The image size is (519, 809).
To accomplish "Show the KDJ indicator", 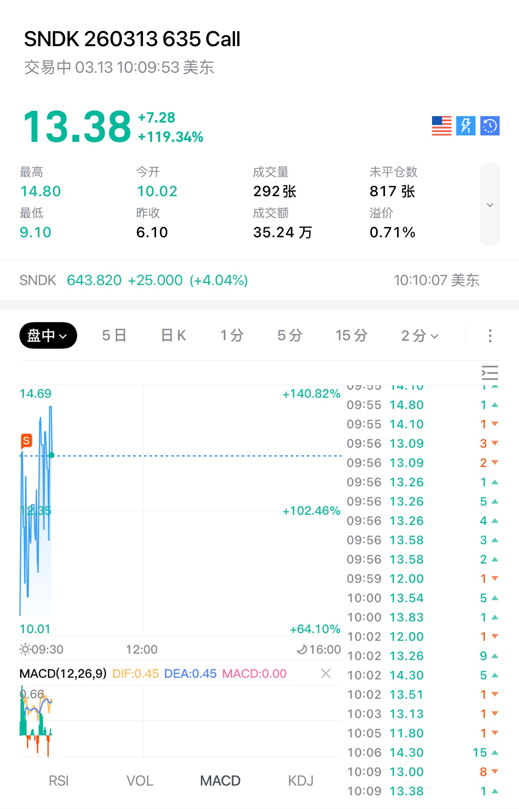I will pyautogui.click(x=301, y=781).
